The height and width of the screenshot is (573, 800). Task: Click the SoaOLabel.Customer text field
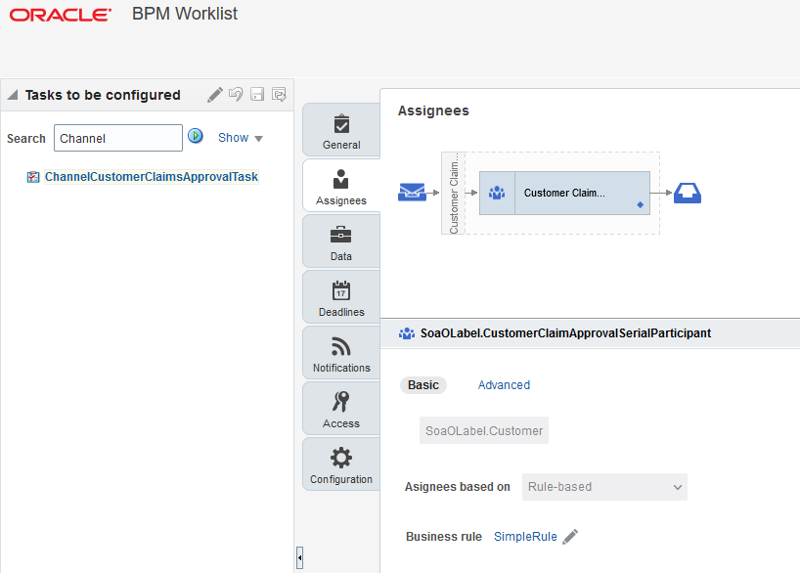coord(484,430)
